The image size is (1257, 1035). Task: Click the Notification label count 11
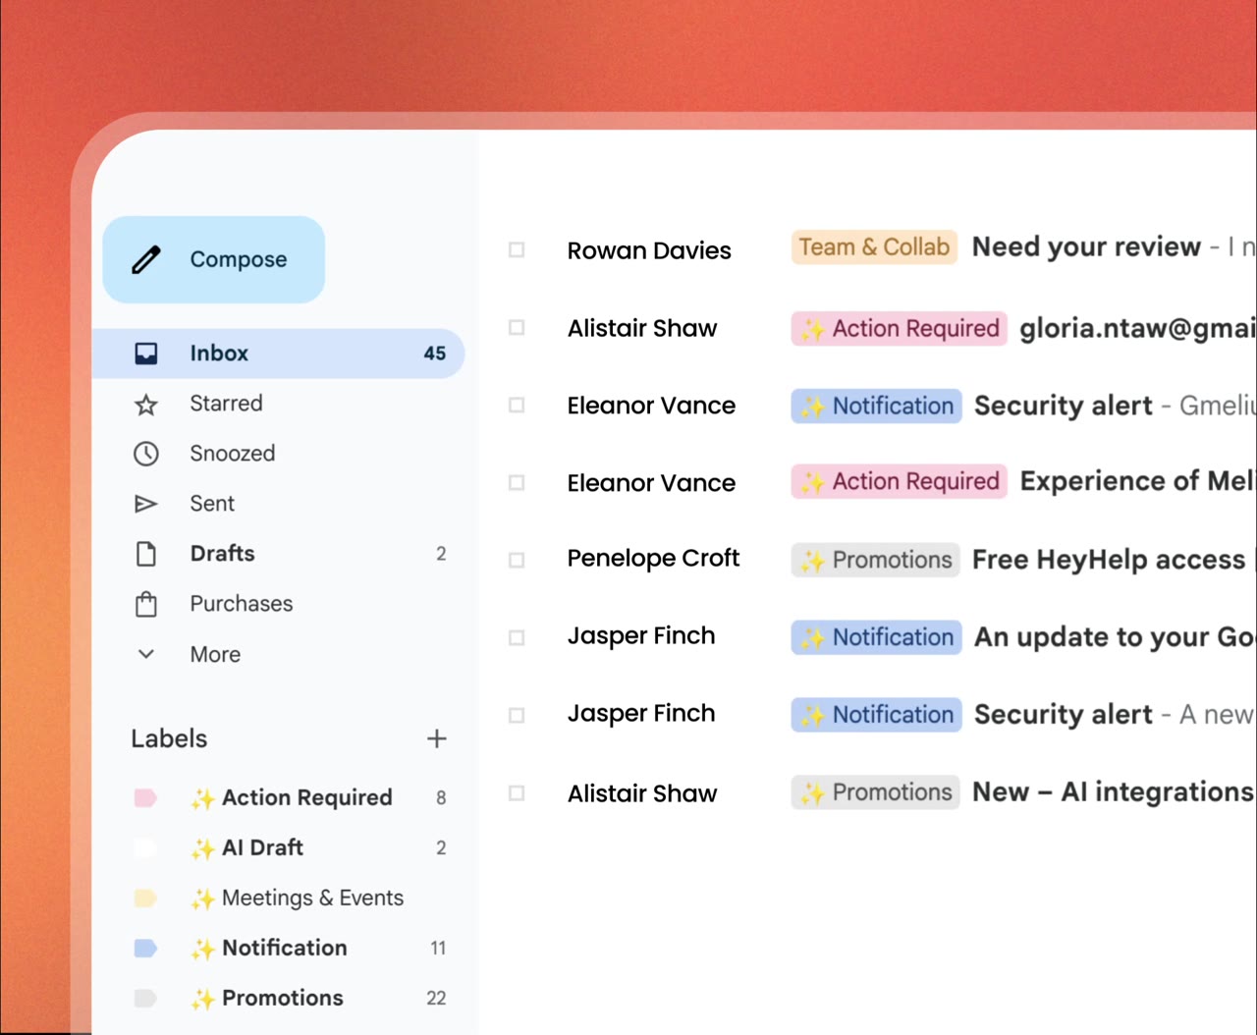point(438,948)
